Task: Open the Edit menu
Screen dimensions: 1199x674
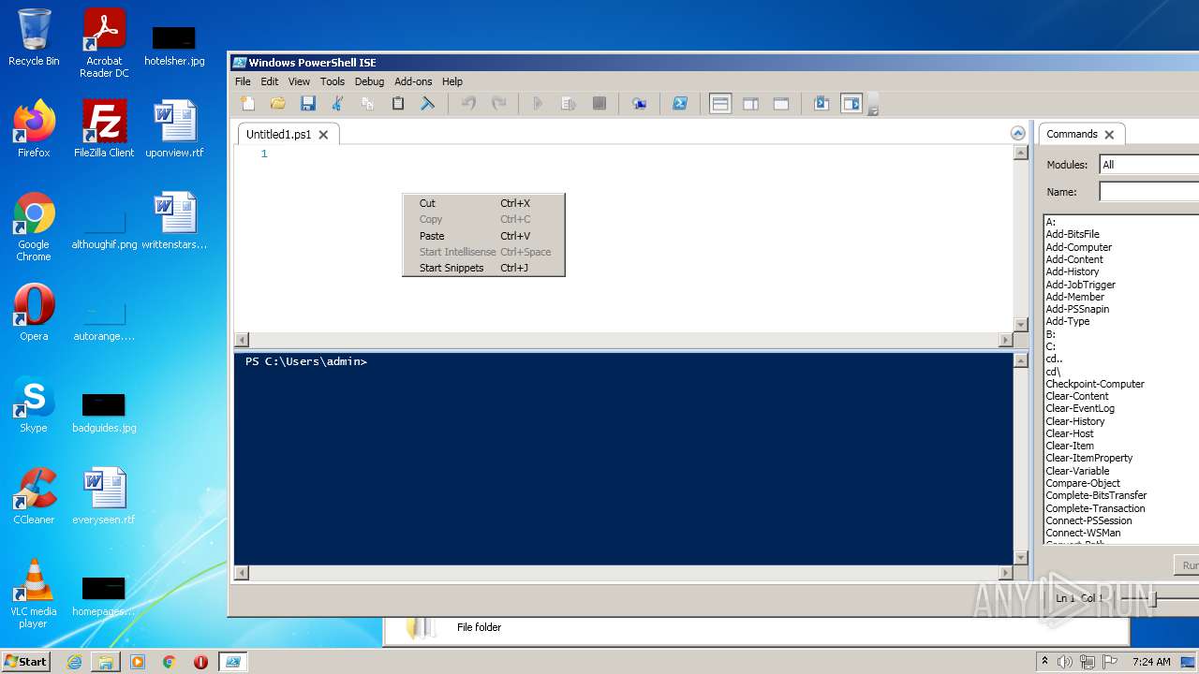Action: point(270,81)
